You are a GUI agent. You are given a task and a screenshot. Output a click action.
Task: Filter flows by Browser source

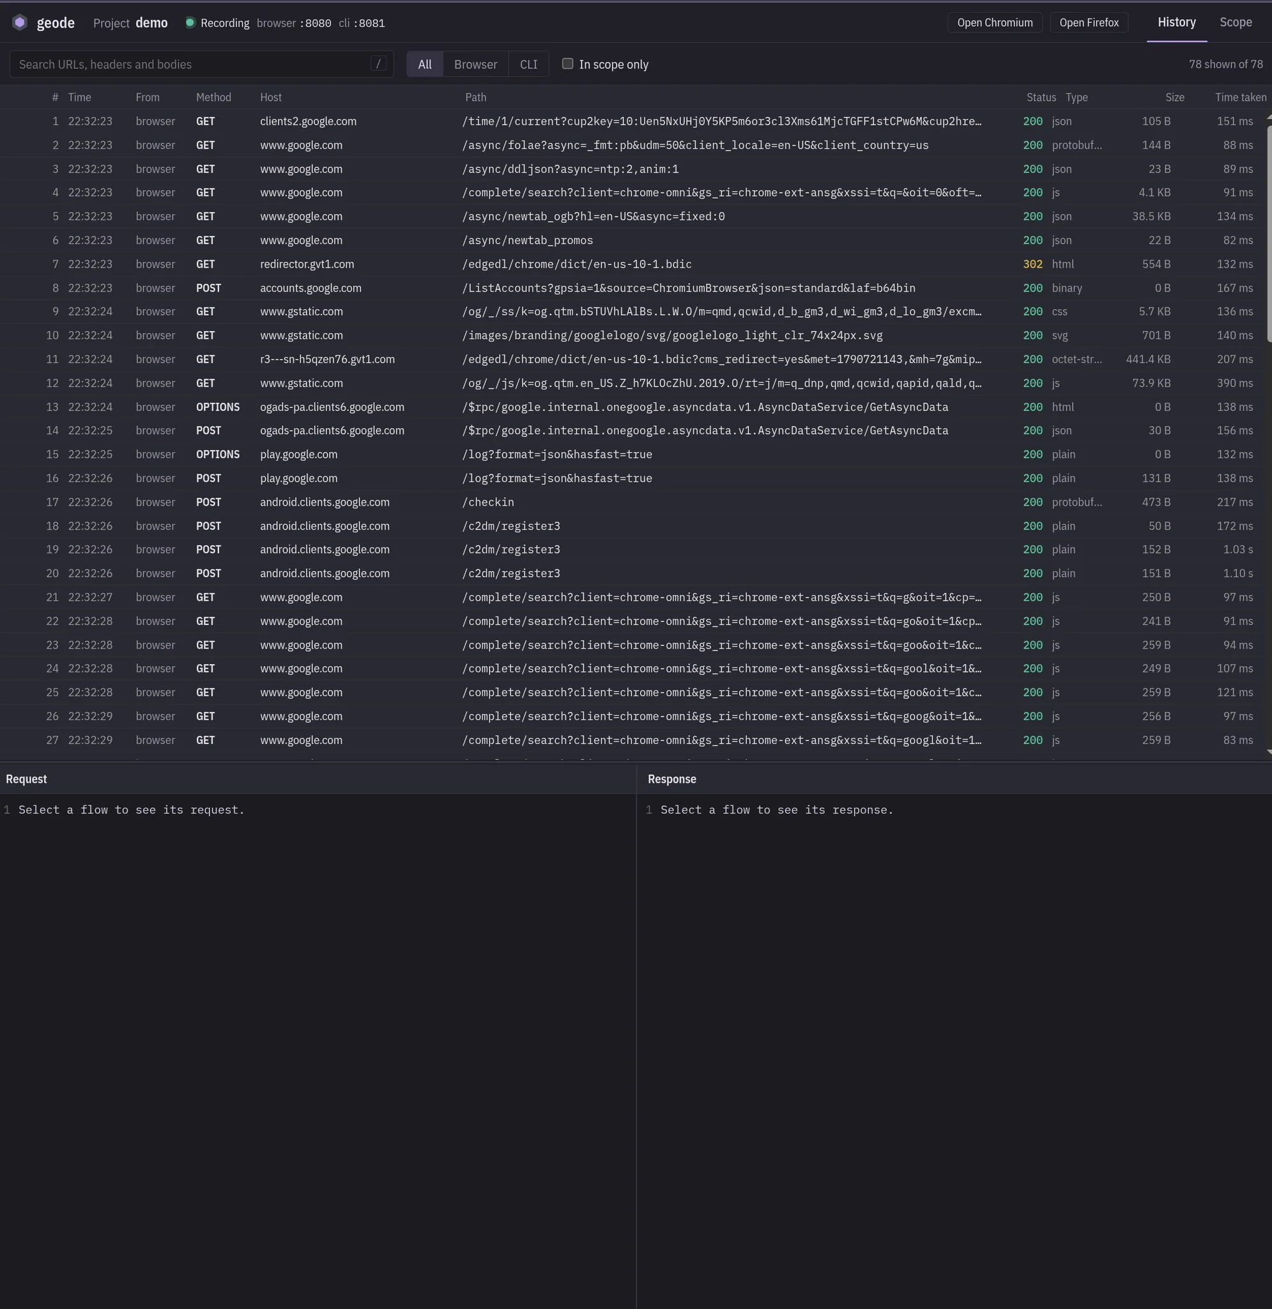[476, 64]
